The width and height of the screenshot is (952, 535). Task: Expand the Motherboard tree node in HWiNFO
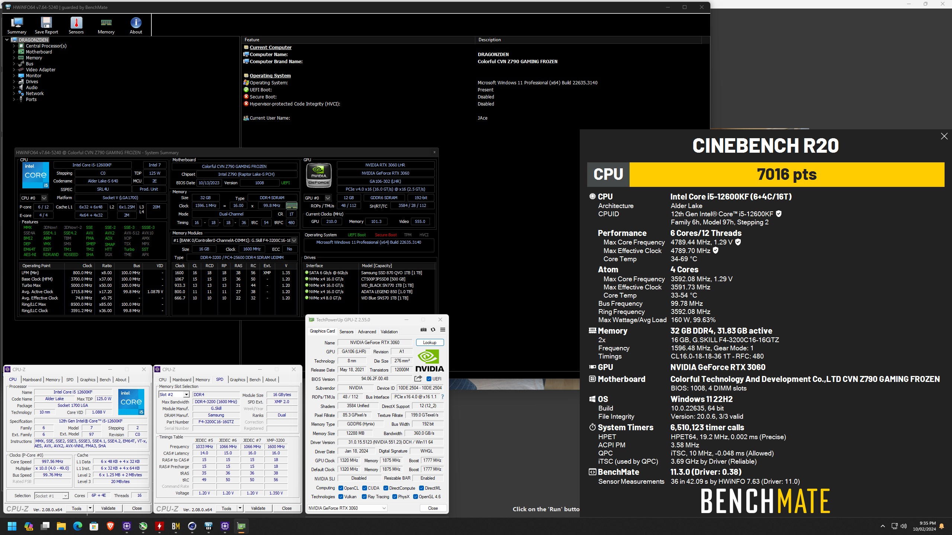tap(14, 52)
